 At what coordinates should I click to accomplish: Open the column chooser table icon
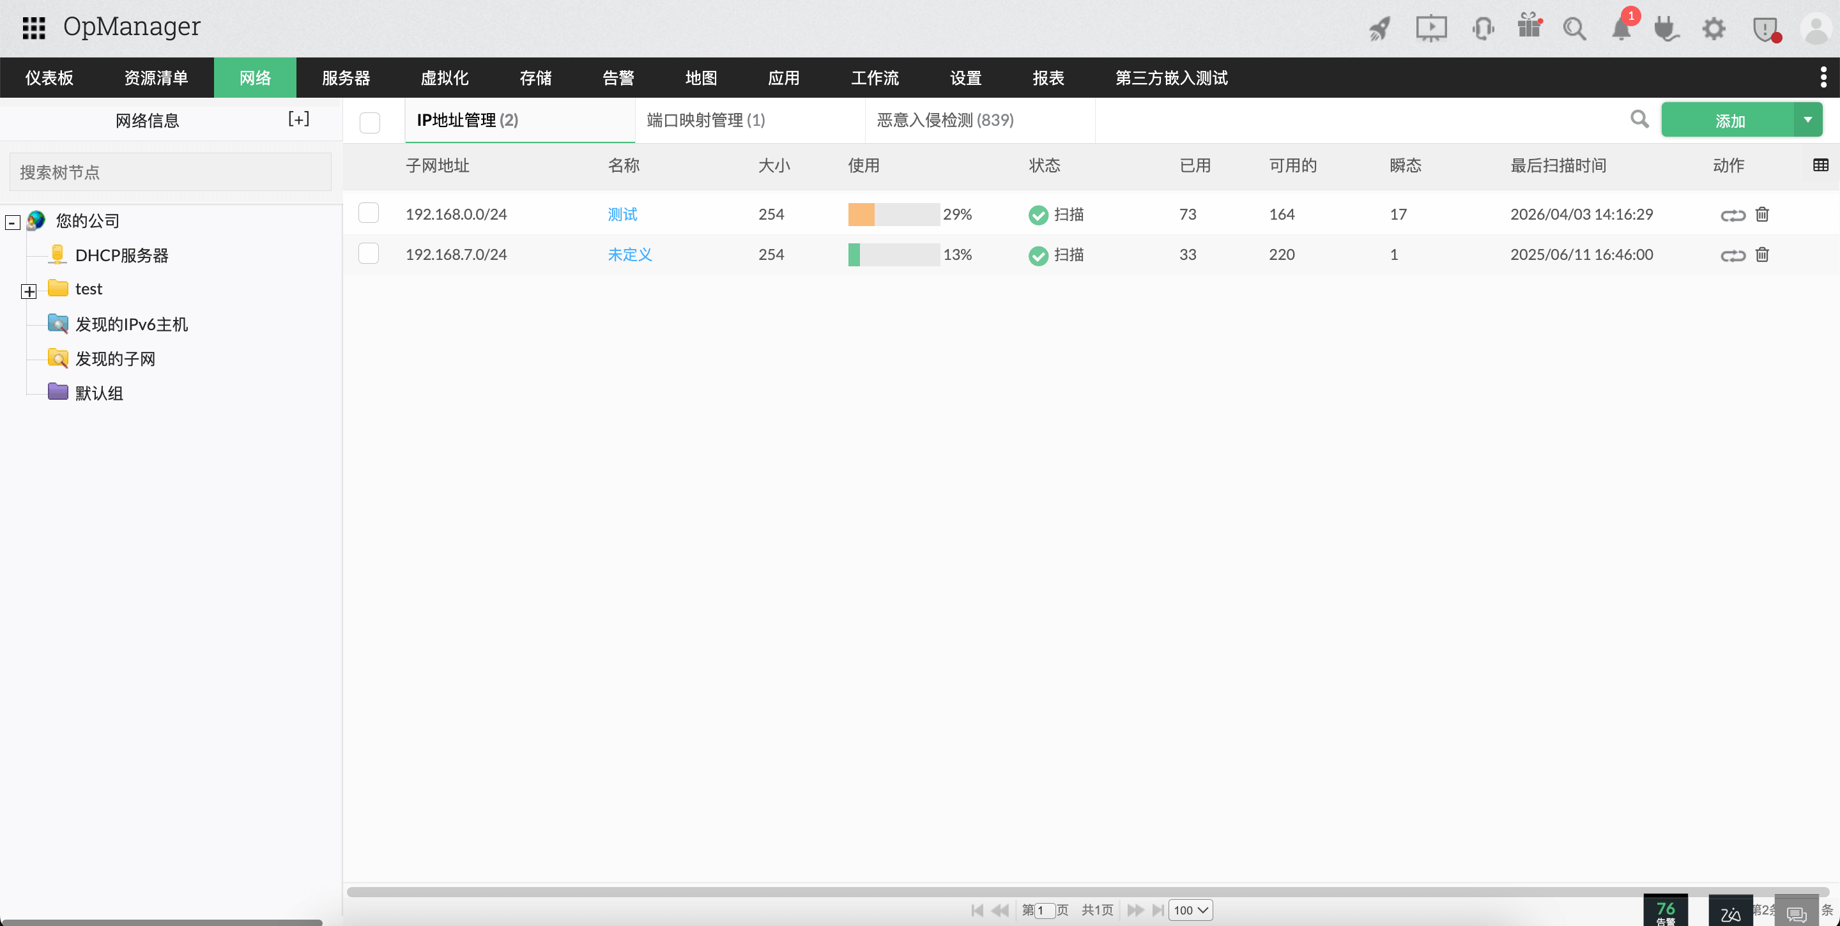click(x=1820, y=165)
